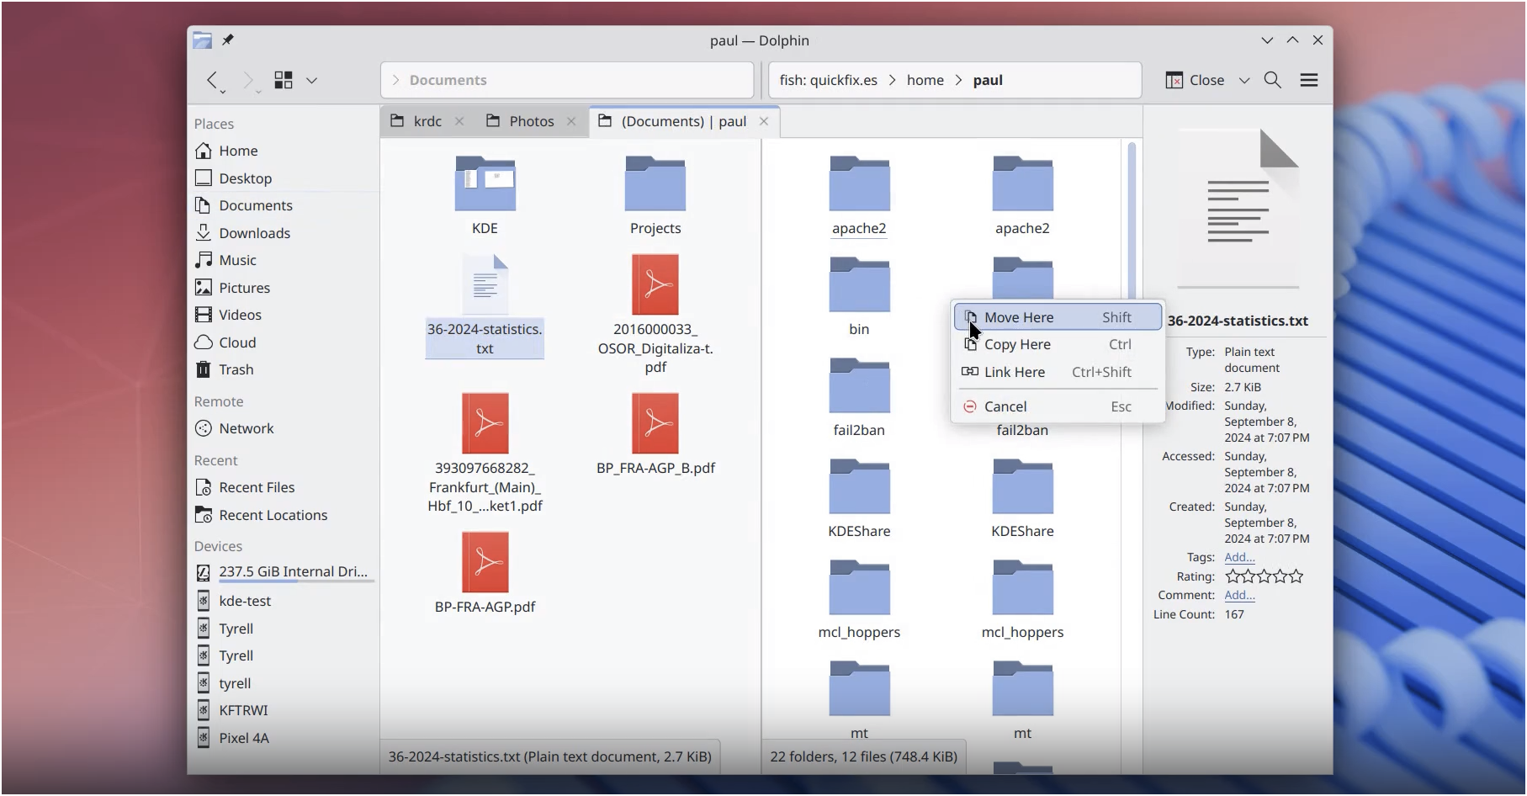Click the Documents location bar
The image size is (1527, 796).
click(x=567, y=80)
